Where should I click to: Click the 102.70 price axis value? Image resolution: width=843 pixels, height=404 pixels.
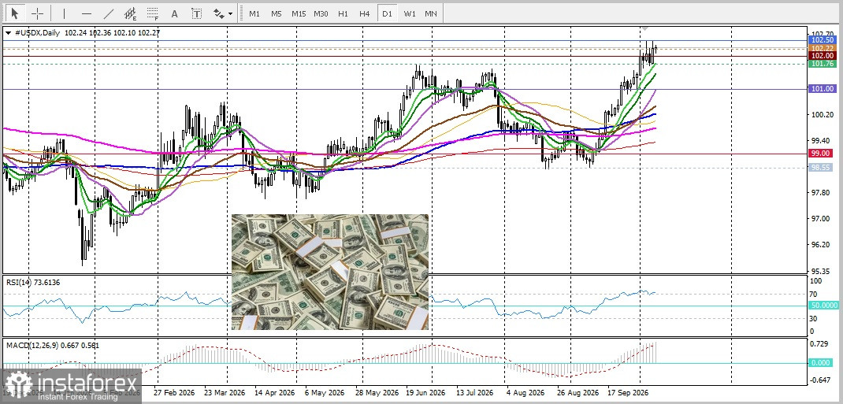coord(822,32)
